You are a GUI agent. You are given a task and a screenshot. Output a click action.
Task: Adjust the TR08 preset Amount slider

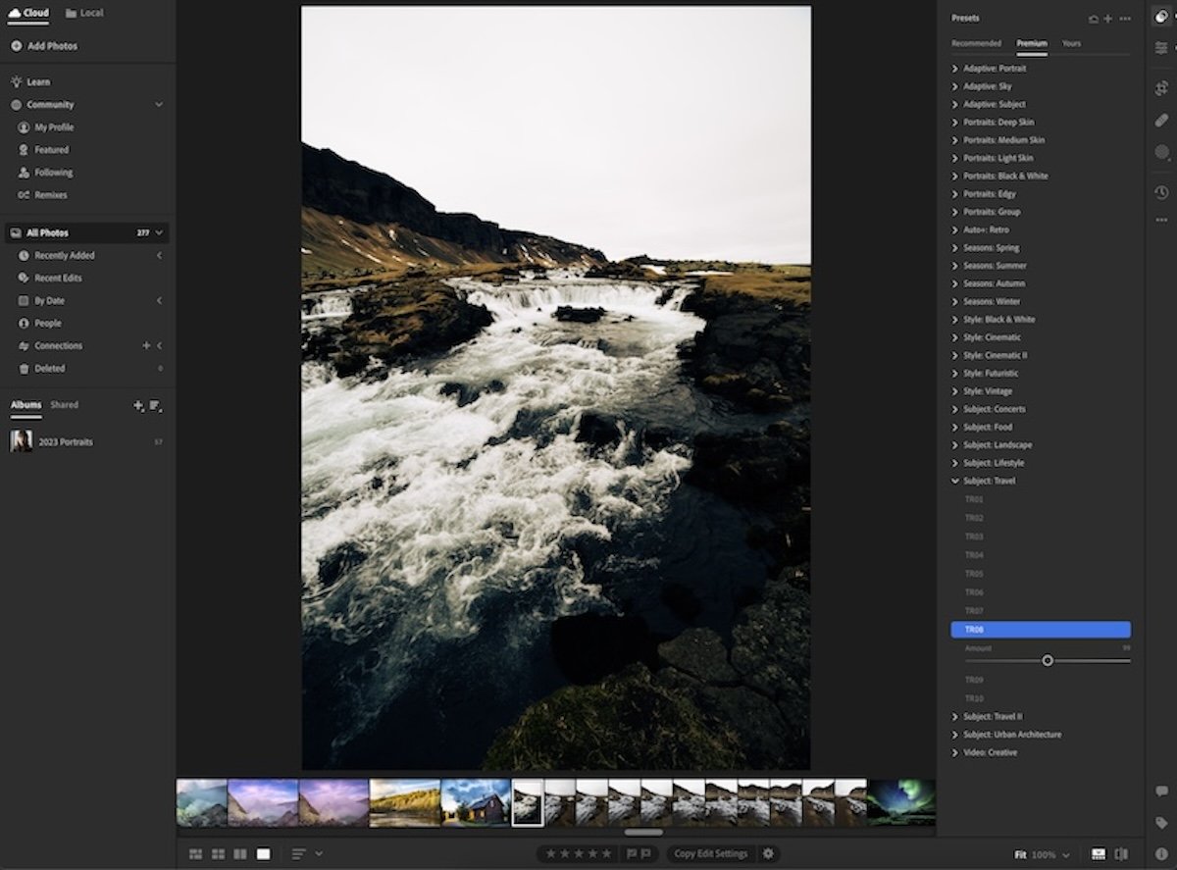[x=1049, y=661]
